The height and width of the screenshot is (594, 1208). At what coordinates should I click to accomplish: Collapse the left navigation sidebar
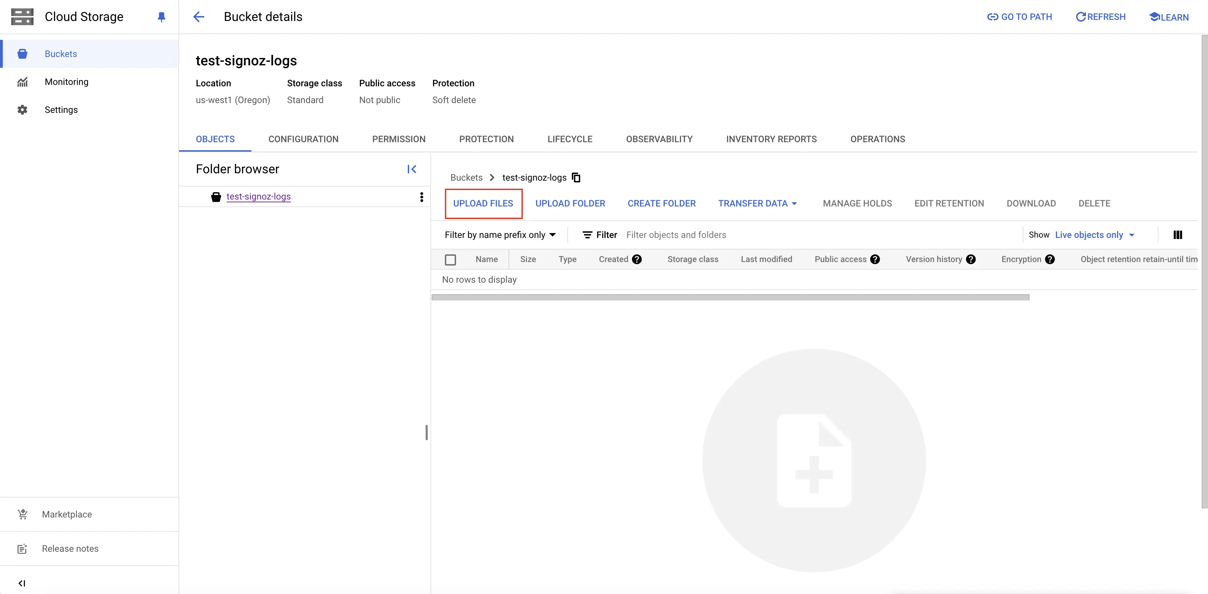[x=22, y=583]
